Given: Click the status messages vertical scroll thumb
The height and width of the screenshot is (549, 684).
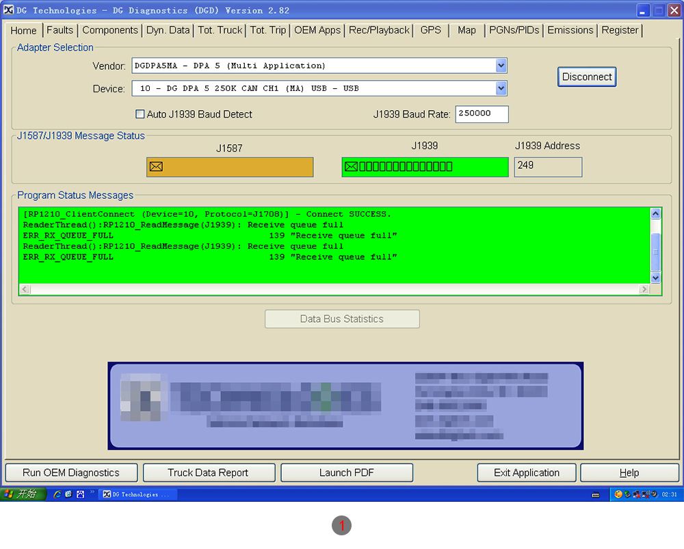Looking at the screenshot, I should 655,252.
